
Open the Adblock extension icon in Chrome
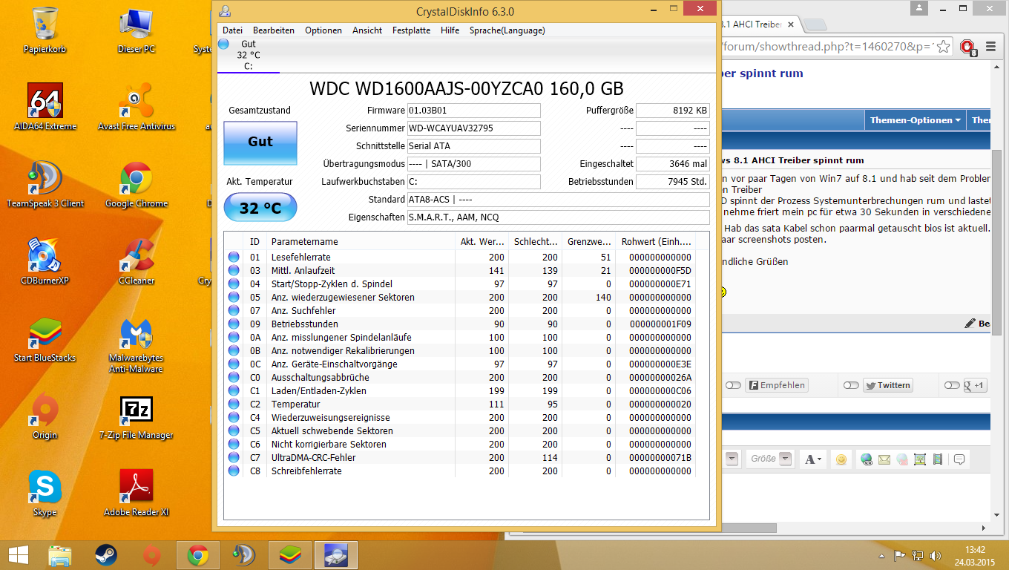[967, 47]
